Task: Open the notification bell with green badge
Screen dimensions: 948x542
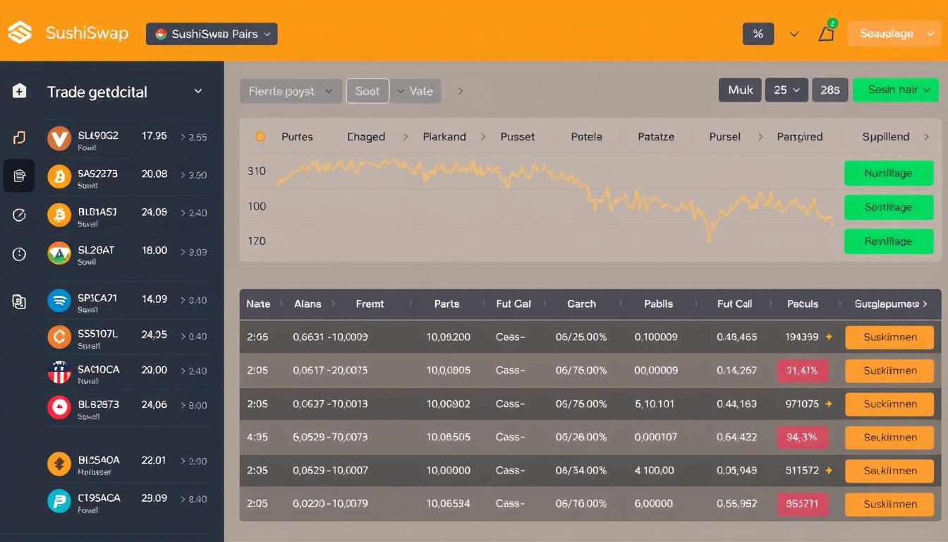Action: click(825, 32)
